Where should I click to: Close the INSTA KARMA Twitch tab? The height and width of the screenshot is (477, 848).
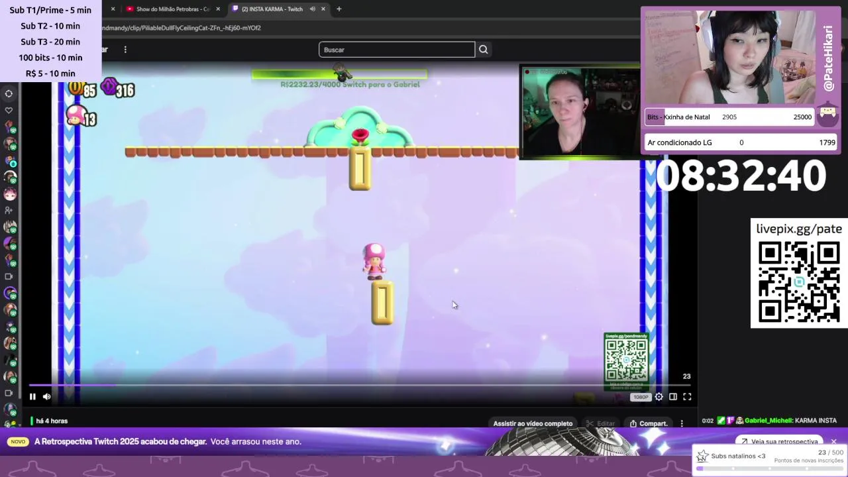click(323, 9)
